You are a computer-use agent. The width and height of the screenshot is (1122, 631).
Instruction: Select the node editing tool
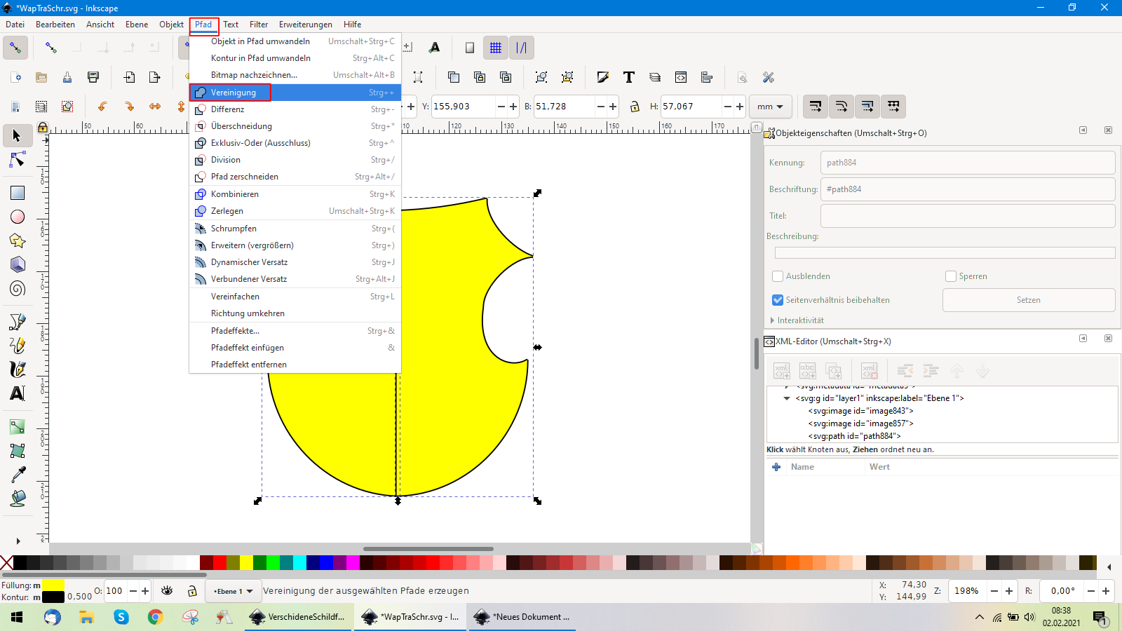[18, 161]
